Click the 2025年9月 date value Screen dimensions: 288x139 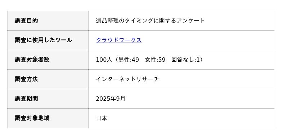click(x=111, y=99)
